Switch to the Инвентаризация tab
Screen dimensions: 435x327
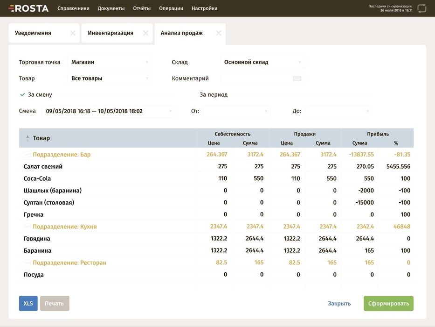pos(110,33)
